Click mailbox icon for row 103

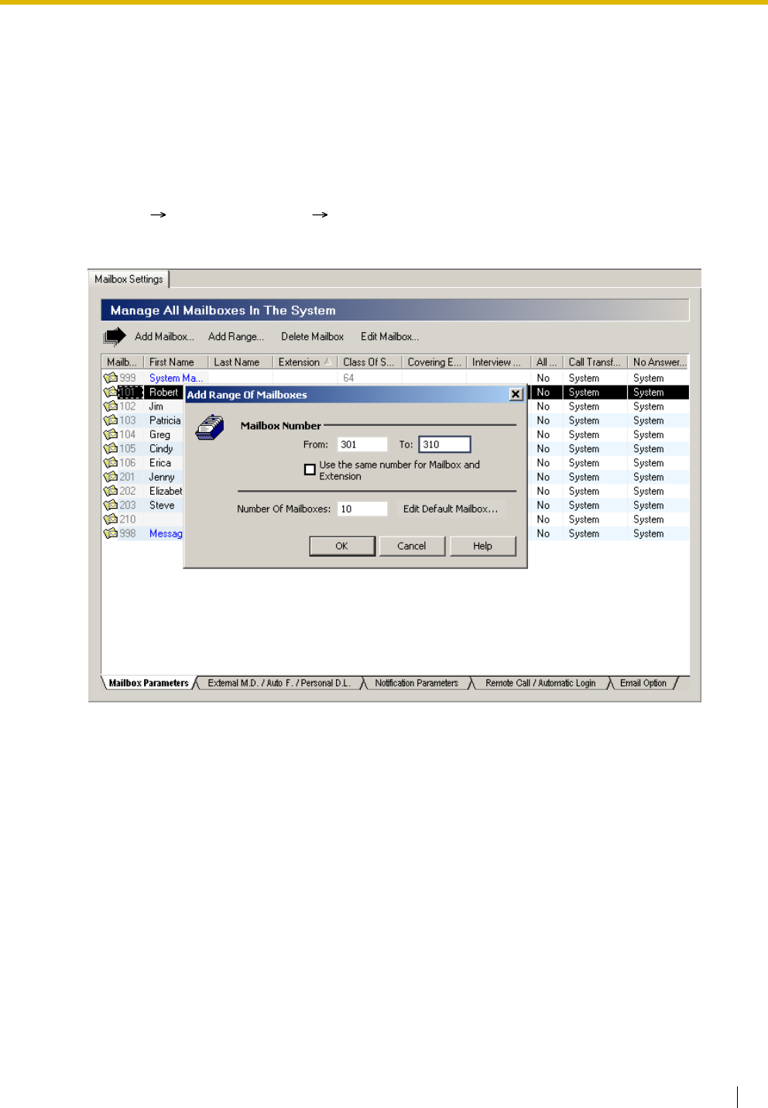[111, 420]
